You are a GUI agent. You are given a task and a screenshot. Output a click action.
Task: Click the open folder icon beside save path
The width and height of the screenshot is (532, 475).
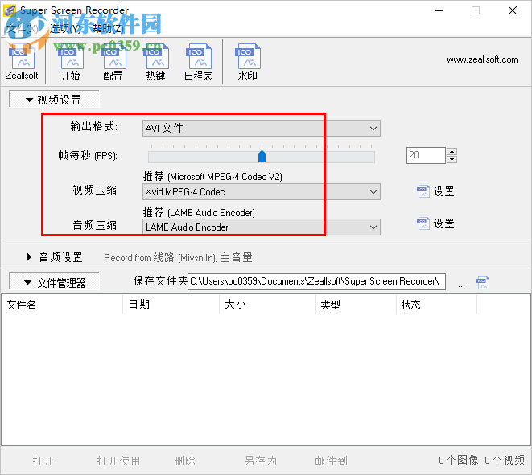tap(483, 282)
